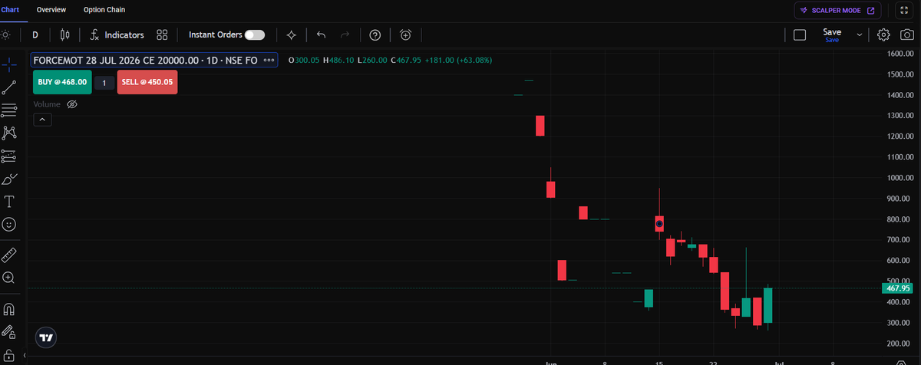Select the forecasting position measurement tool
This screenshot has height=365, width=921.
point(9,156)
